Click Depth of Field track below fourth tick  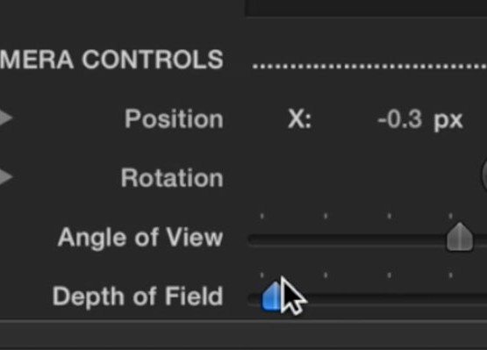pyautogui.click(x=450, y=299)
